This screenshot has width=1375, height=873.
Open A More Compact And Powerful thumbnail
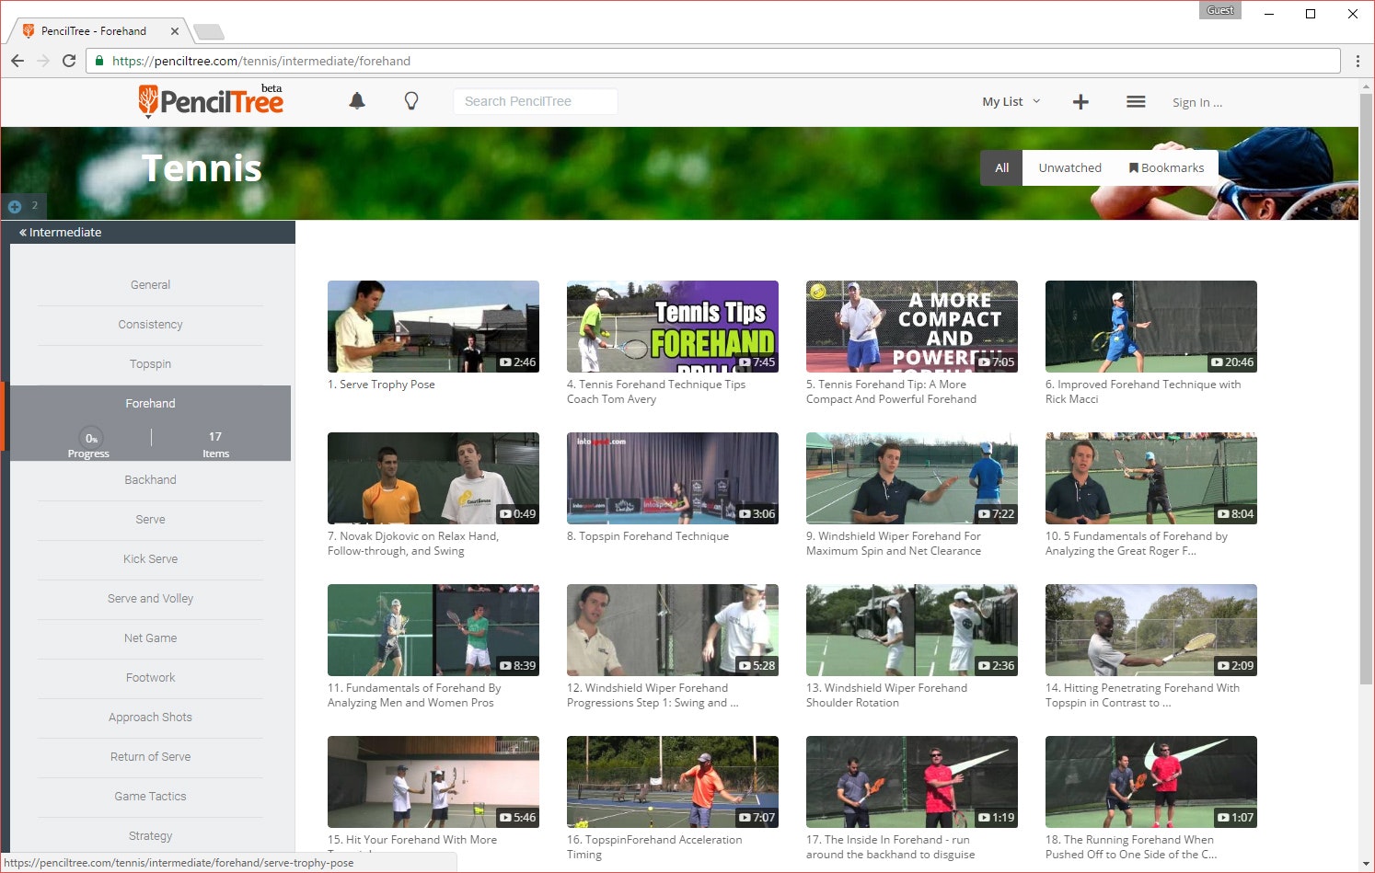(912, 327)
